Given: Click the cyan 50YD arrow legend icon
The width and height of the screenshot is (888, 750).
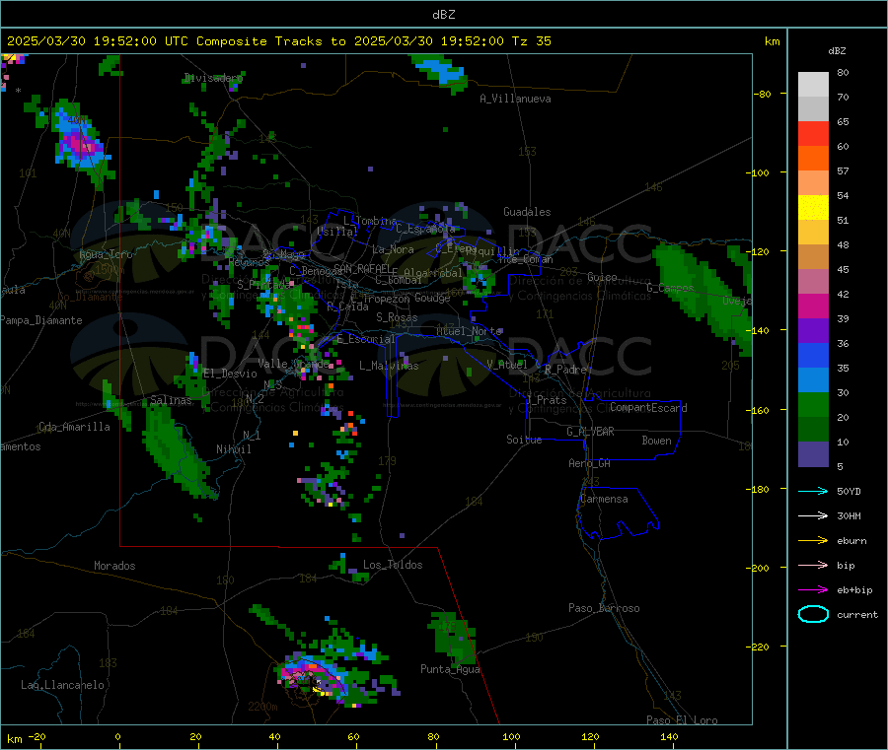Looking at the screenshot, I should click(x=813, y=491).
